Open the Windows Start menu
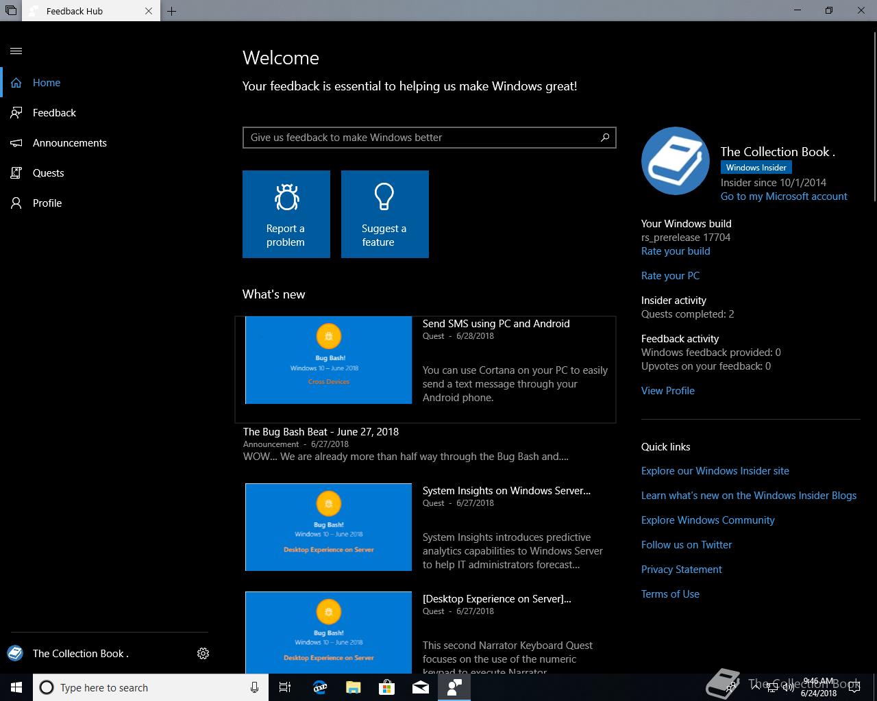This screenshot has height=701, width=877. [x=16, y=687]
